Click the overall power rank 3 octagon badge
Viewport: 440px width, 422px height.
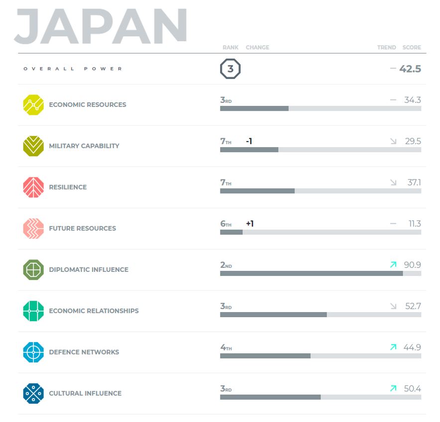pyautogui.click(x=230, y=69)
